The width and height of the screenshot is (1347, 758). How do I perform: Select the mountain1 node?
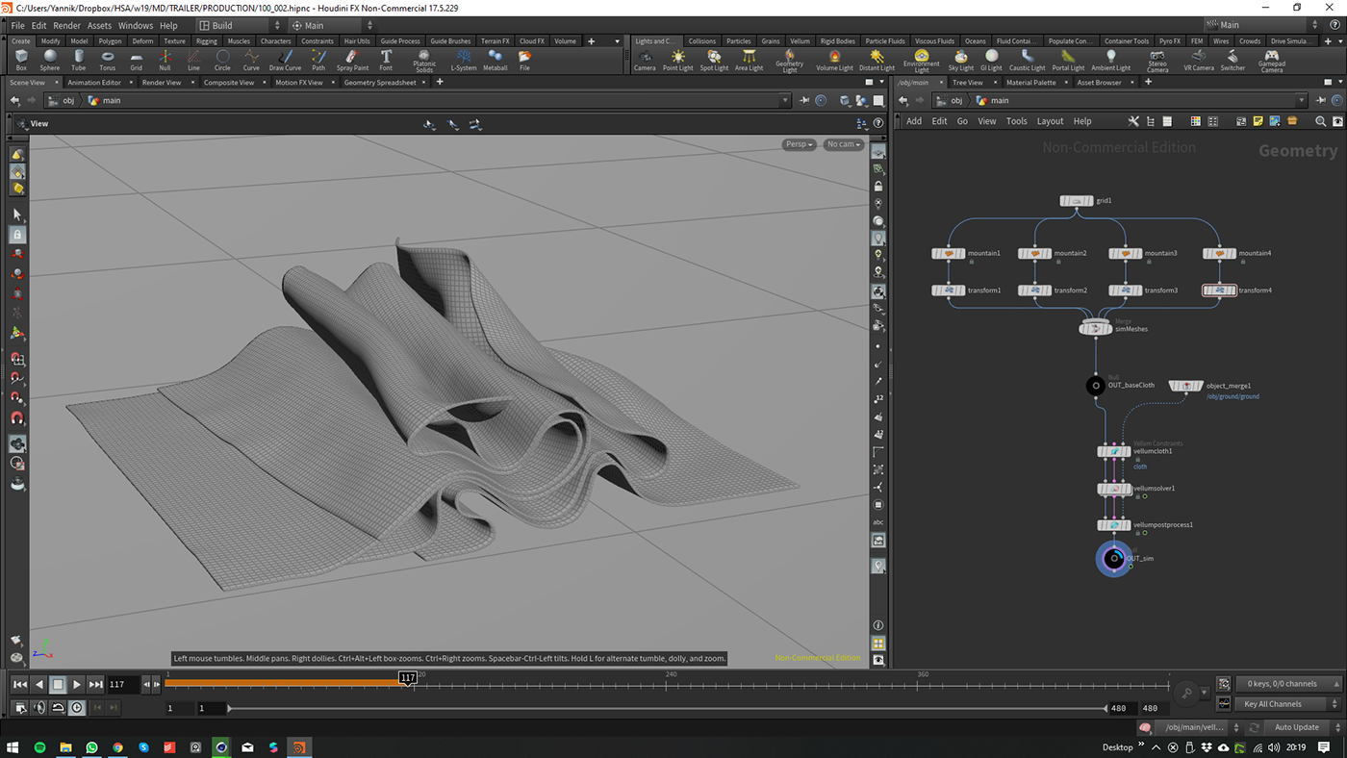point(948,254)
